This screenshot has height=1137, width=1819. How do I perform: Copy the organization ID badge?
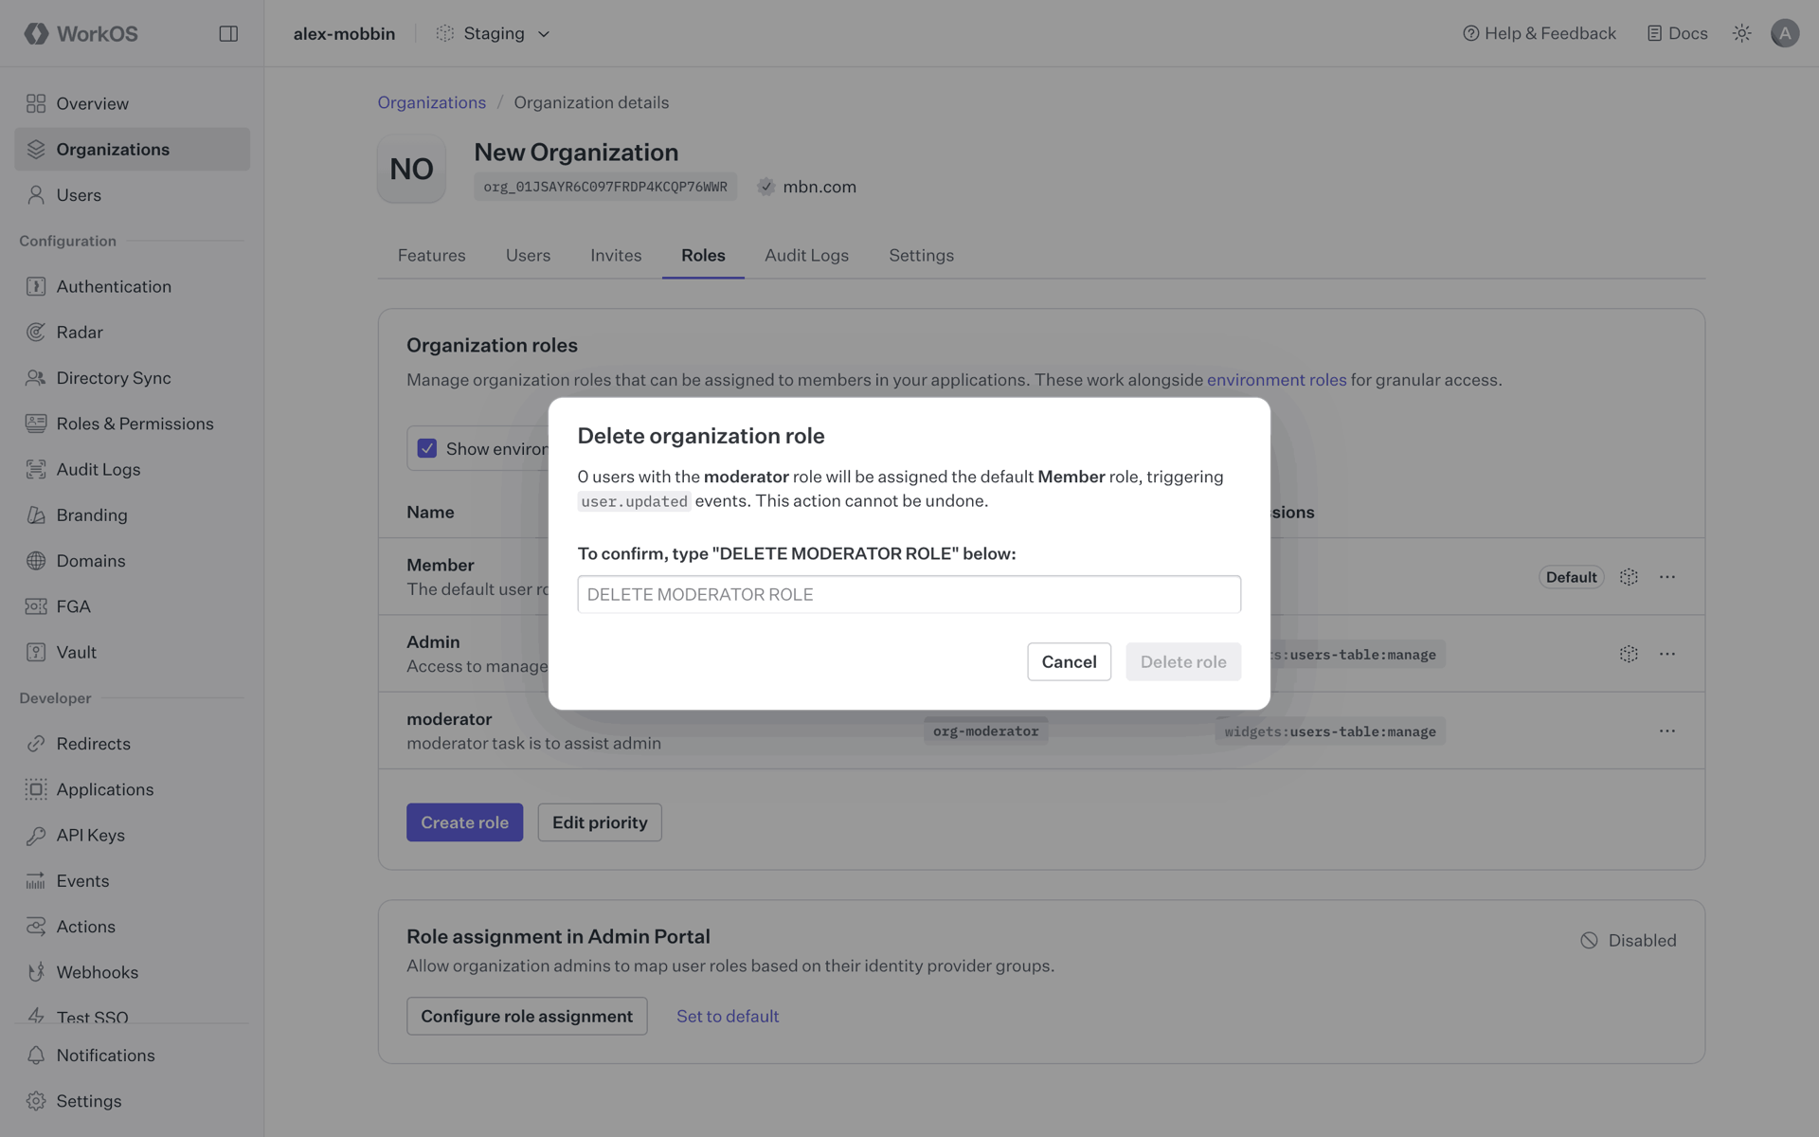coord(605,187)
